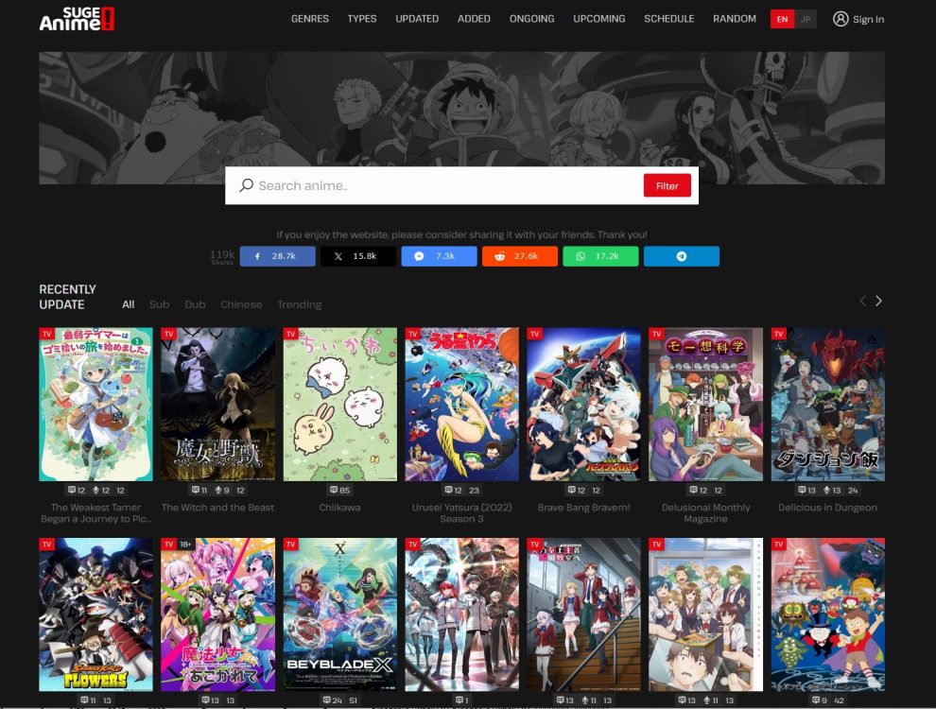
Task: Share via Telegram button
Action: coord(681,256)
